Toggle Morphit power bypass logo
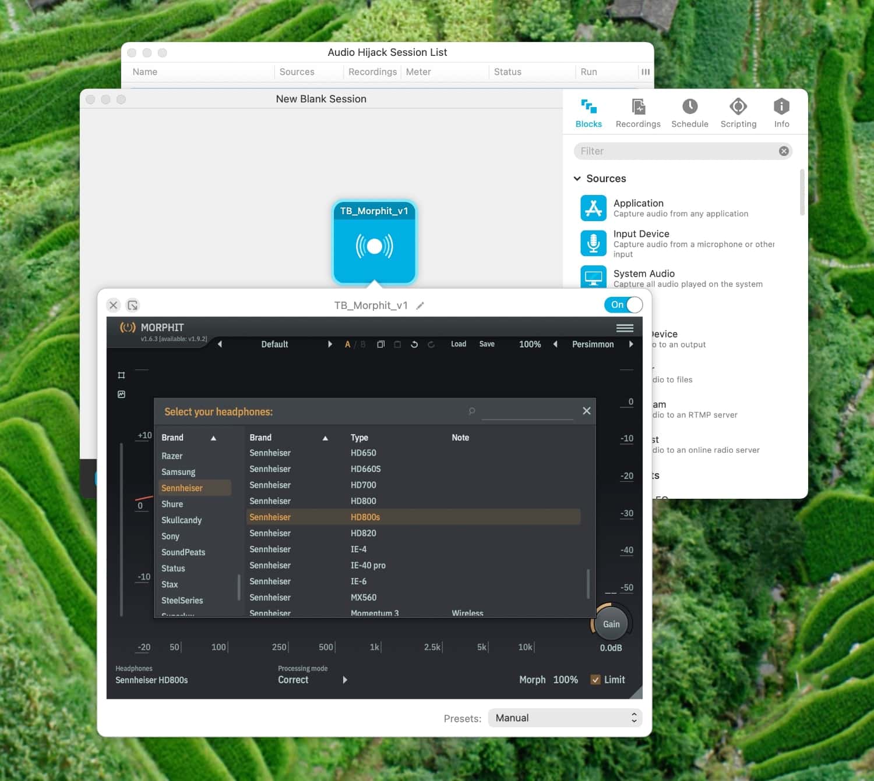Image resolution: width=874 pixels, height=781 pixels. [x=128, y=328]
